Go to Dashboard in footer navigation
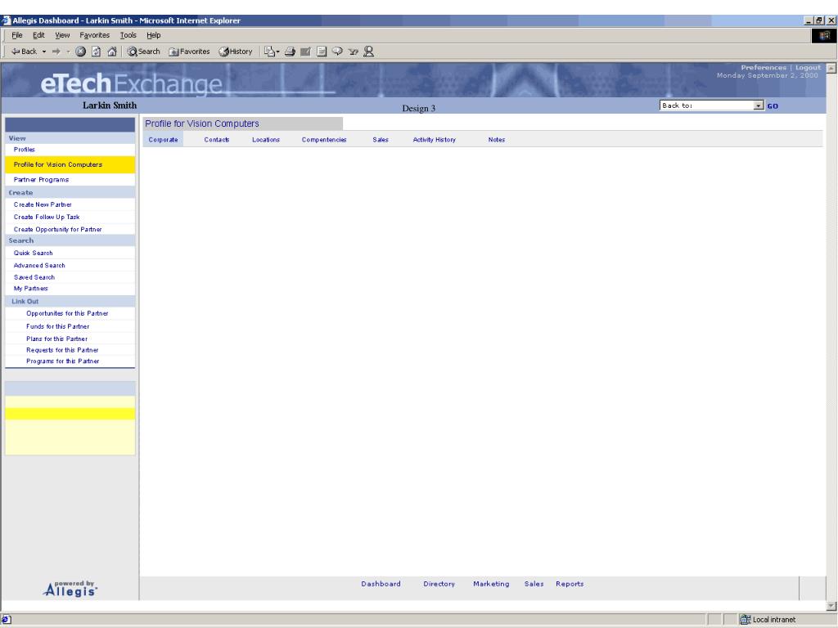Image resolution: width=838 pixels, height=628 pixels. (381, 584)
